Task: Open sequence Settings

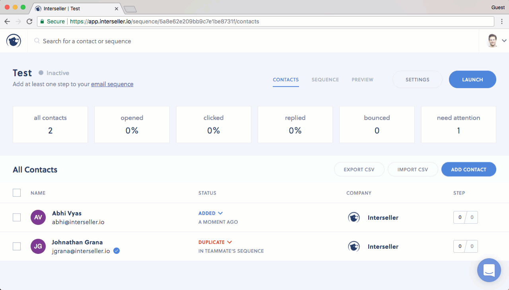Action: click(418, 79)
